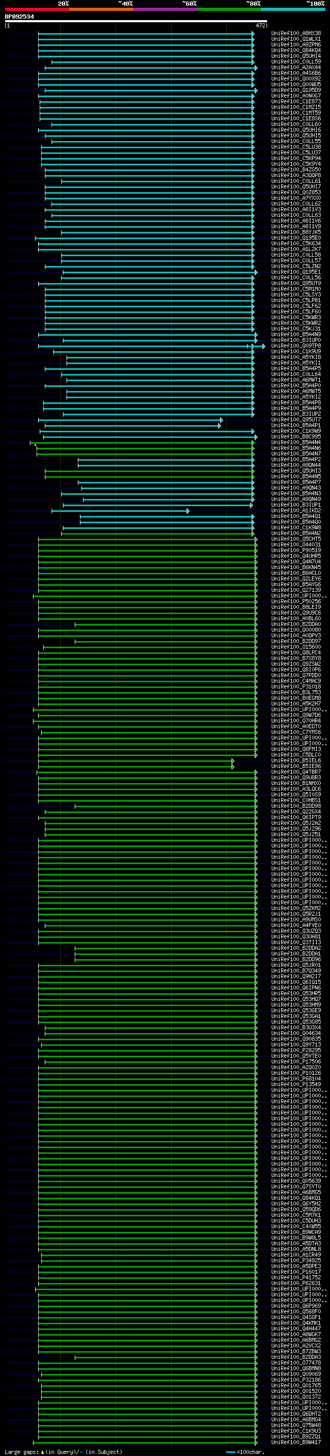This screenshot has height=1456, width=330.
Task: Select hit label UniRef100_A6MWT1
Action: pos(296,380)
